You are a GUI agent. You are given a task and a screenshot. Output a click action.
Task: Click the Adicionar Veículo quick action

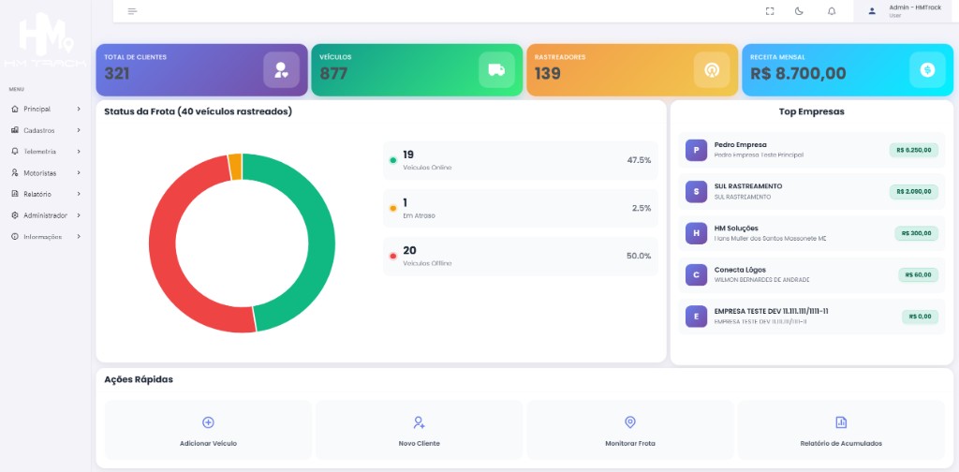point(208,430)
